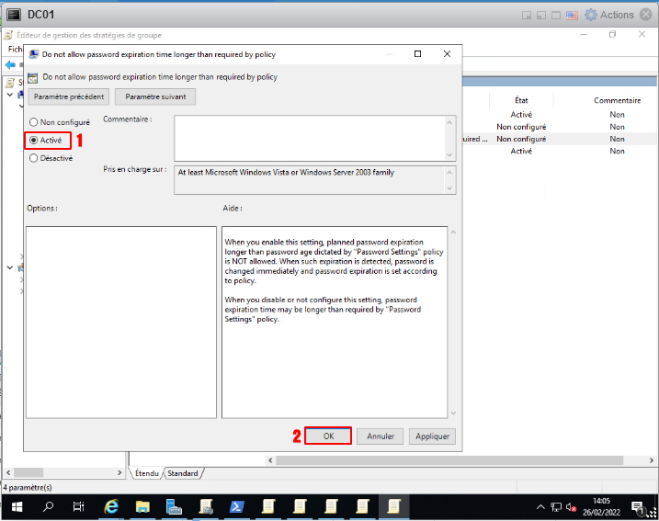The image size is (659, 521).
Task: Click the Windows Start button
Action: (16, 506)
